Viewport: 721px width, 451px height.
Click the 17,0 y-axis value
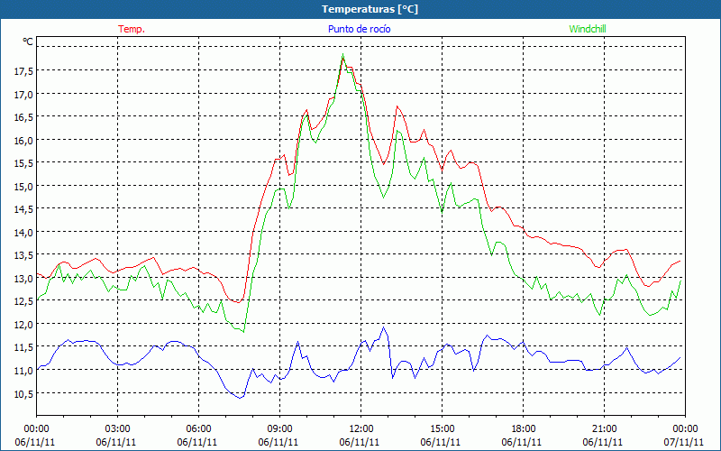(x=23, y=95)
